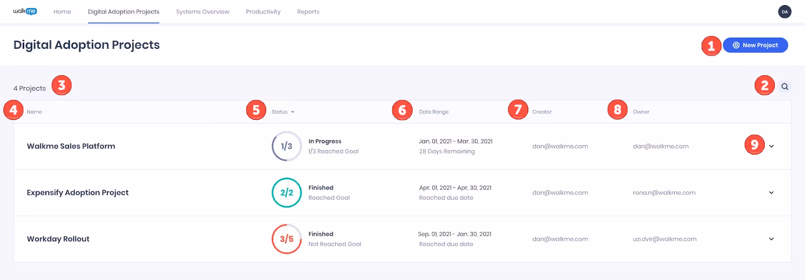Click owner dan@walkme.com in Sales Platform row
The height and width of the screenshot is (280, 805).
pos(661,147)
